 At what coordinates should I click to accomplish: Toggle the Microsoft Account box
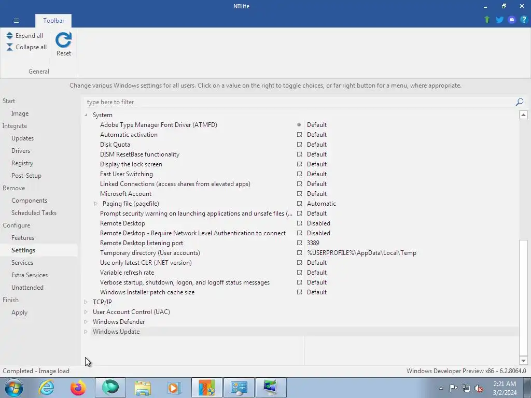click(x=299, y=194)
